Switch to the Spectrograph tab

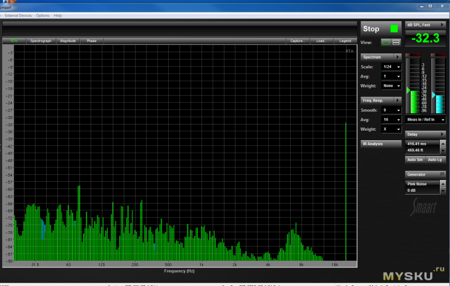click(40, 41)
